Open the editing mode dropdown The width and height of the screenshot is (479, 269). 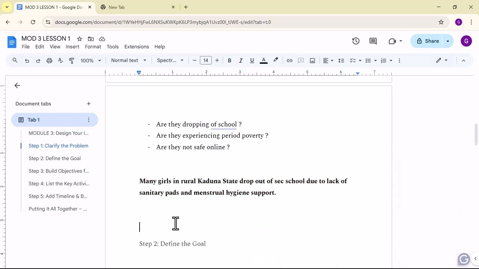point(442,61)
